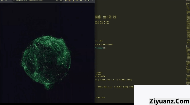Bookmark this page with the star icon
The height and width of the screenshot is (105, 190).
pyautogui.click(x=61, y=1)
